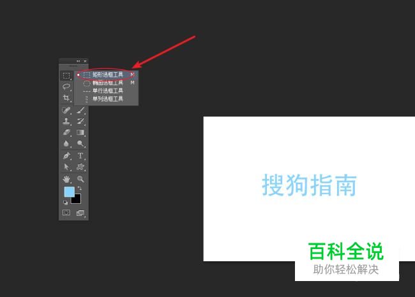Select the Clone Stamp tool

pos(66,121)
